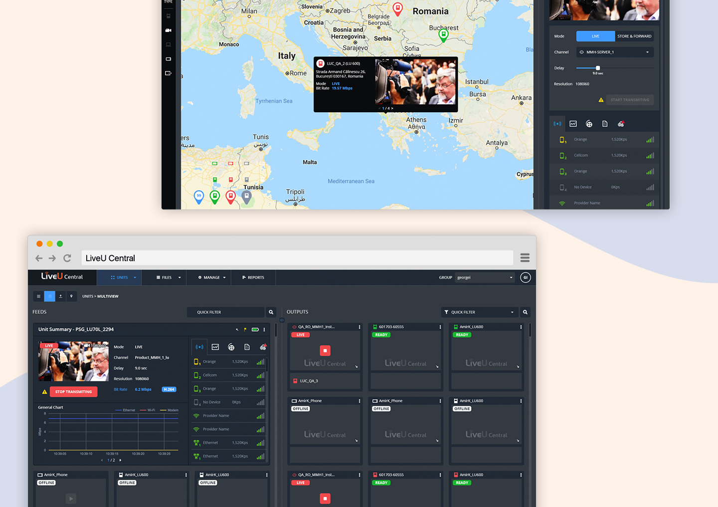Select the interfaces signal tab in Unit Summary
The image size is (718, 507).
pos(199,347)
